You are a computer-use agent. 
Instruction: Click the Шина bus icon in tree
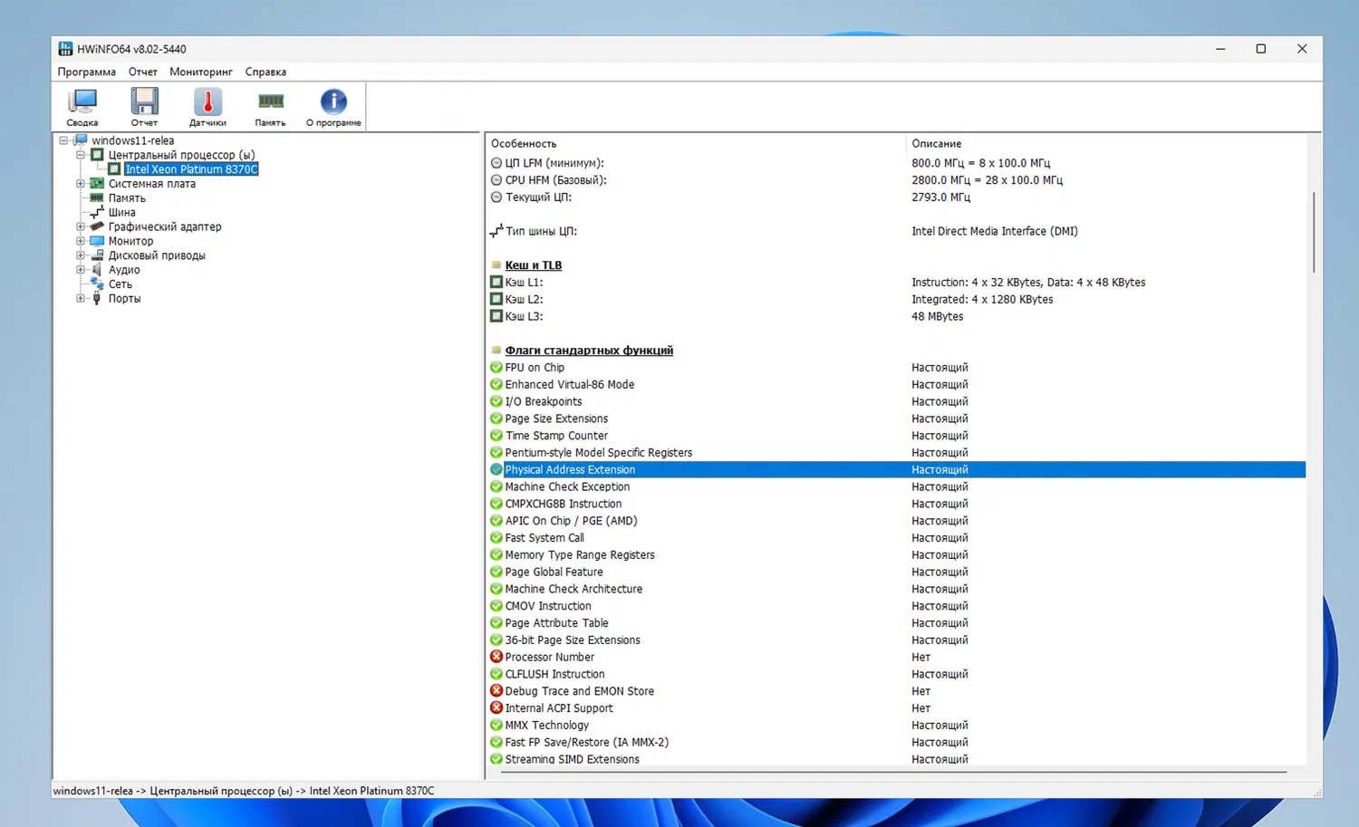coord(97,212)
